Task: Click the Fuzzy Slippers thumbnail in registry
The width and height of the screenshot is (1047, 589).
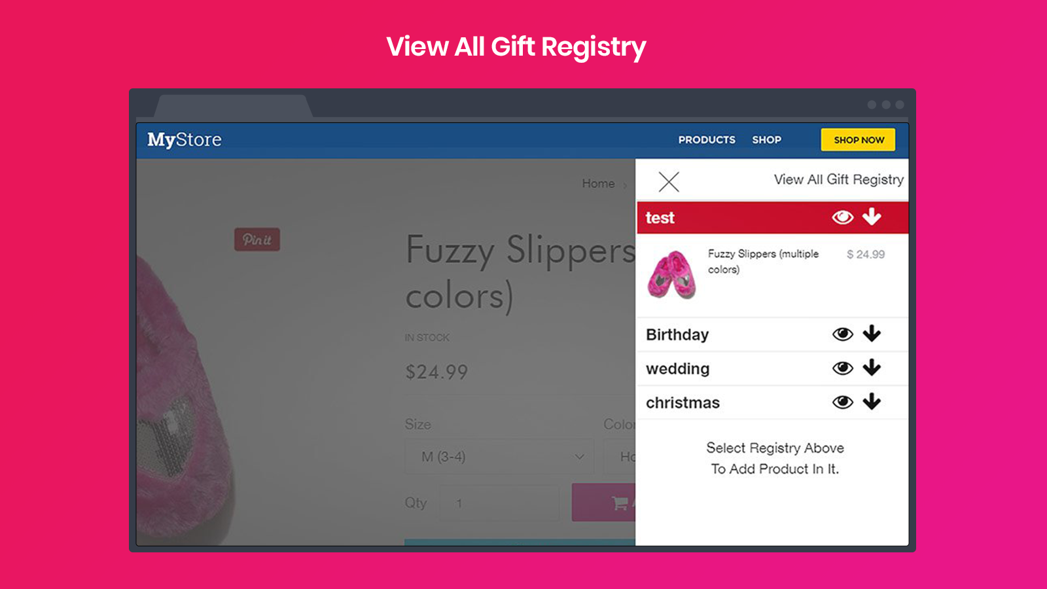Action: coord(672,275)
